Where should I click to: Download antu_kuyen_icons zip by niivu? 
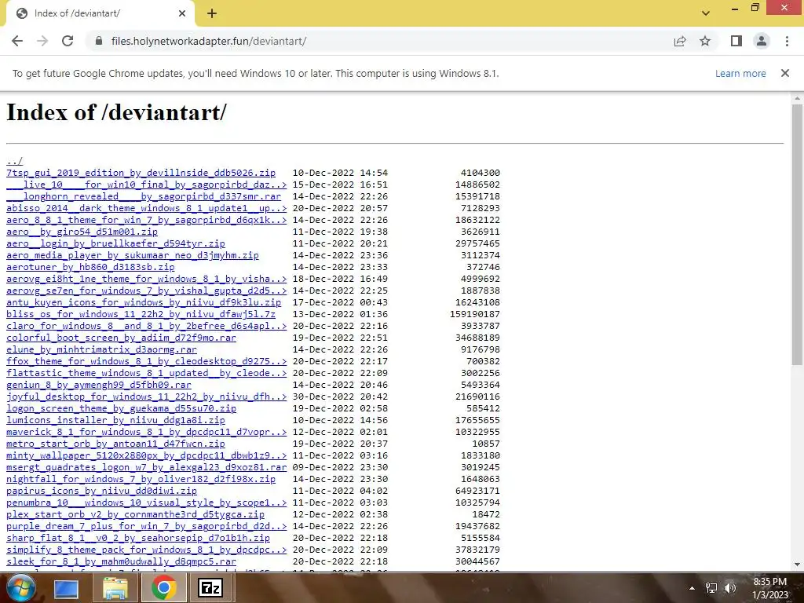coord(144,302)
